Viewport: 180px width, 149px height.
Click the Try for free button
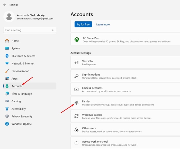83,24
